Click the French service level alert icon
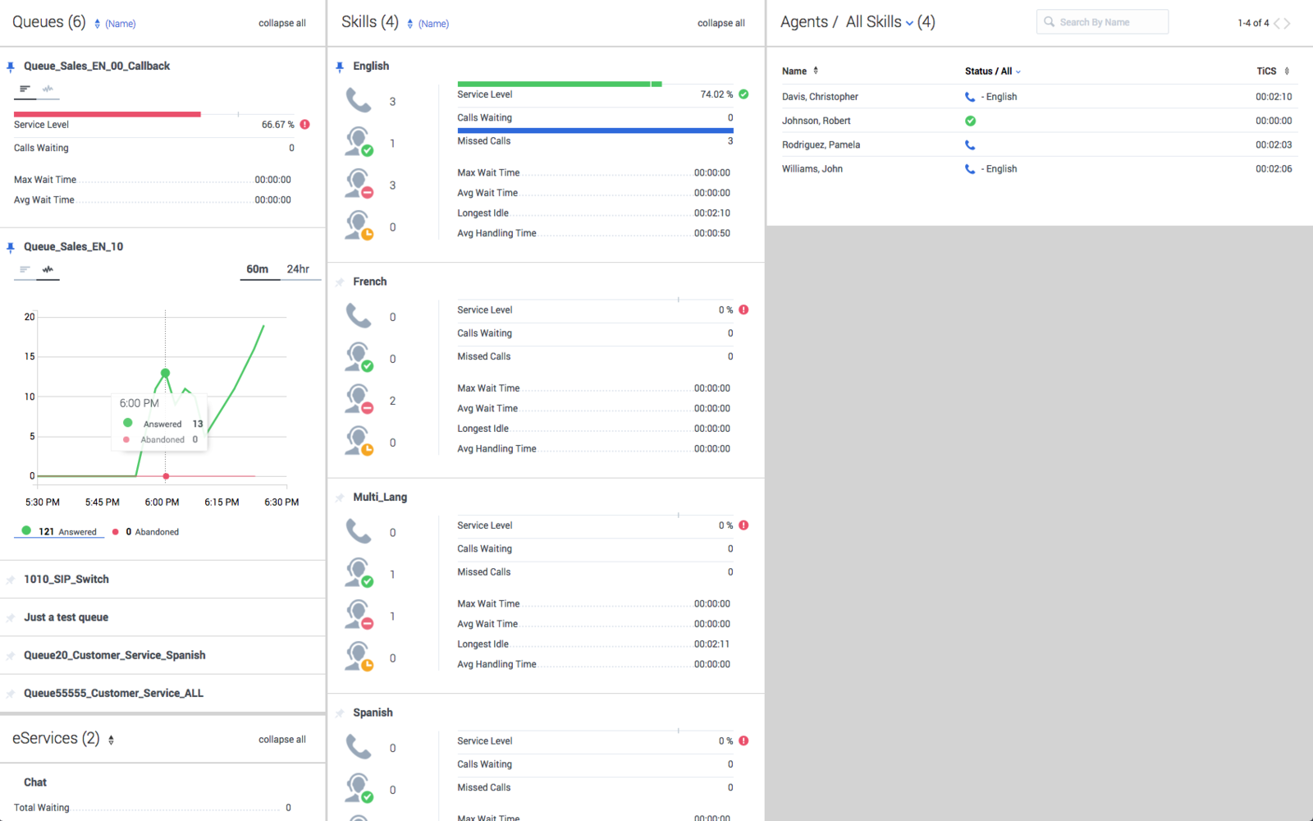This screenshot has height=821, width=1313. (x=743, y=310)
